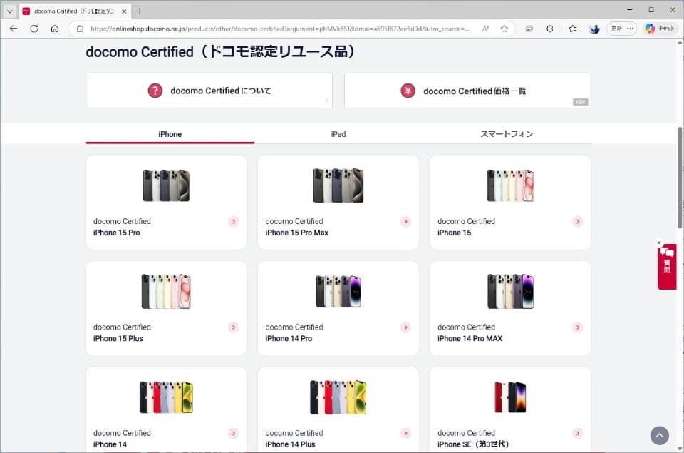Go back using browser back arrow
This screenshot has height=453, width=684.
[14, 29]
